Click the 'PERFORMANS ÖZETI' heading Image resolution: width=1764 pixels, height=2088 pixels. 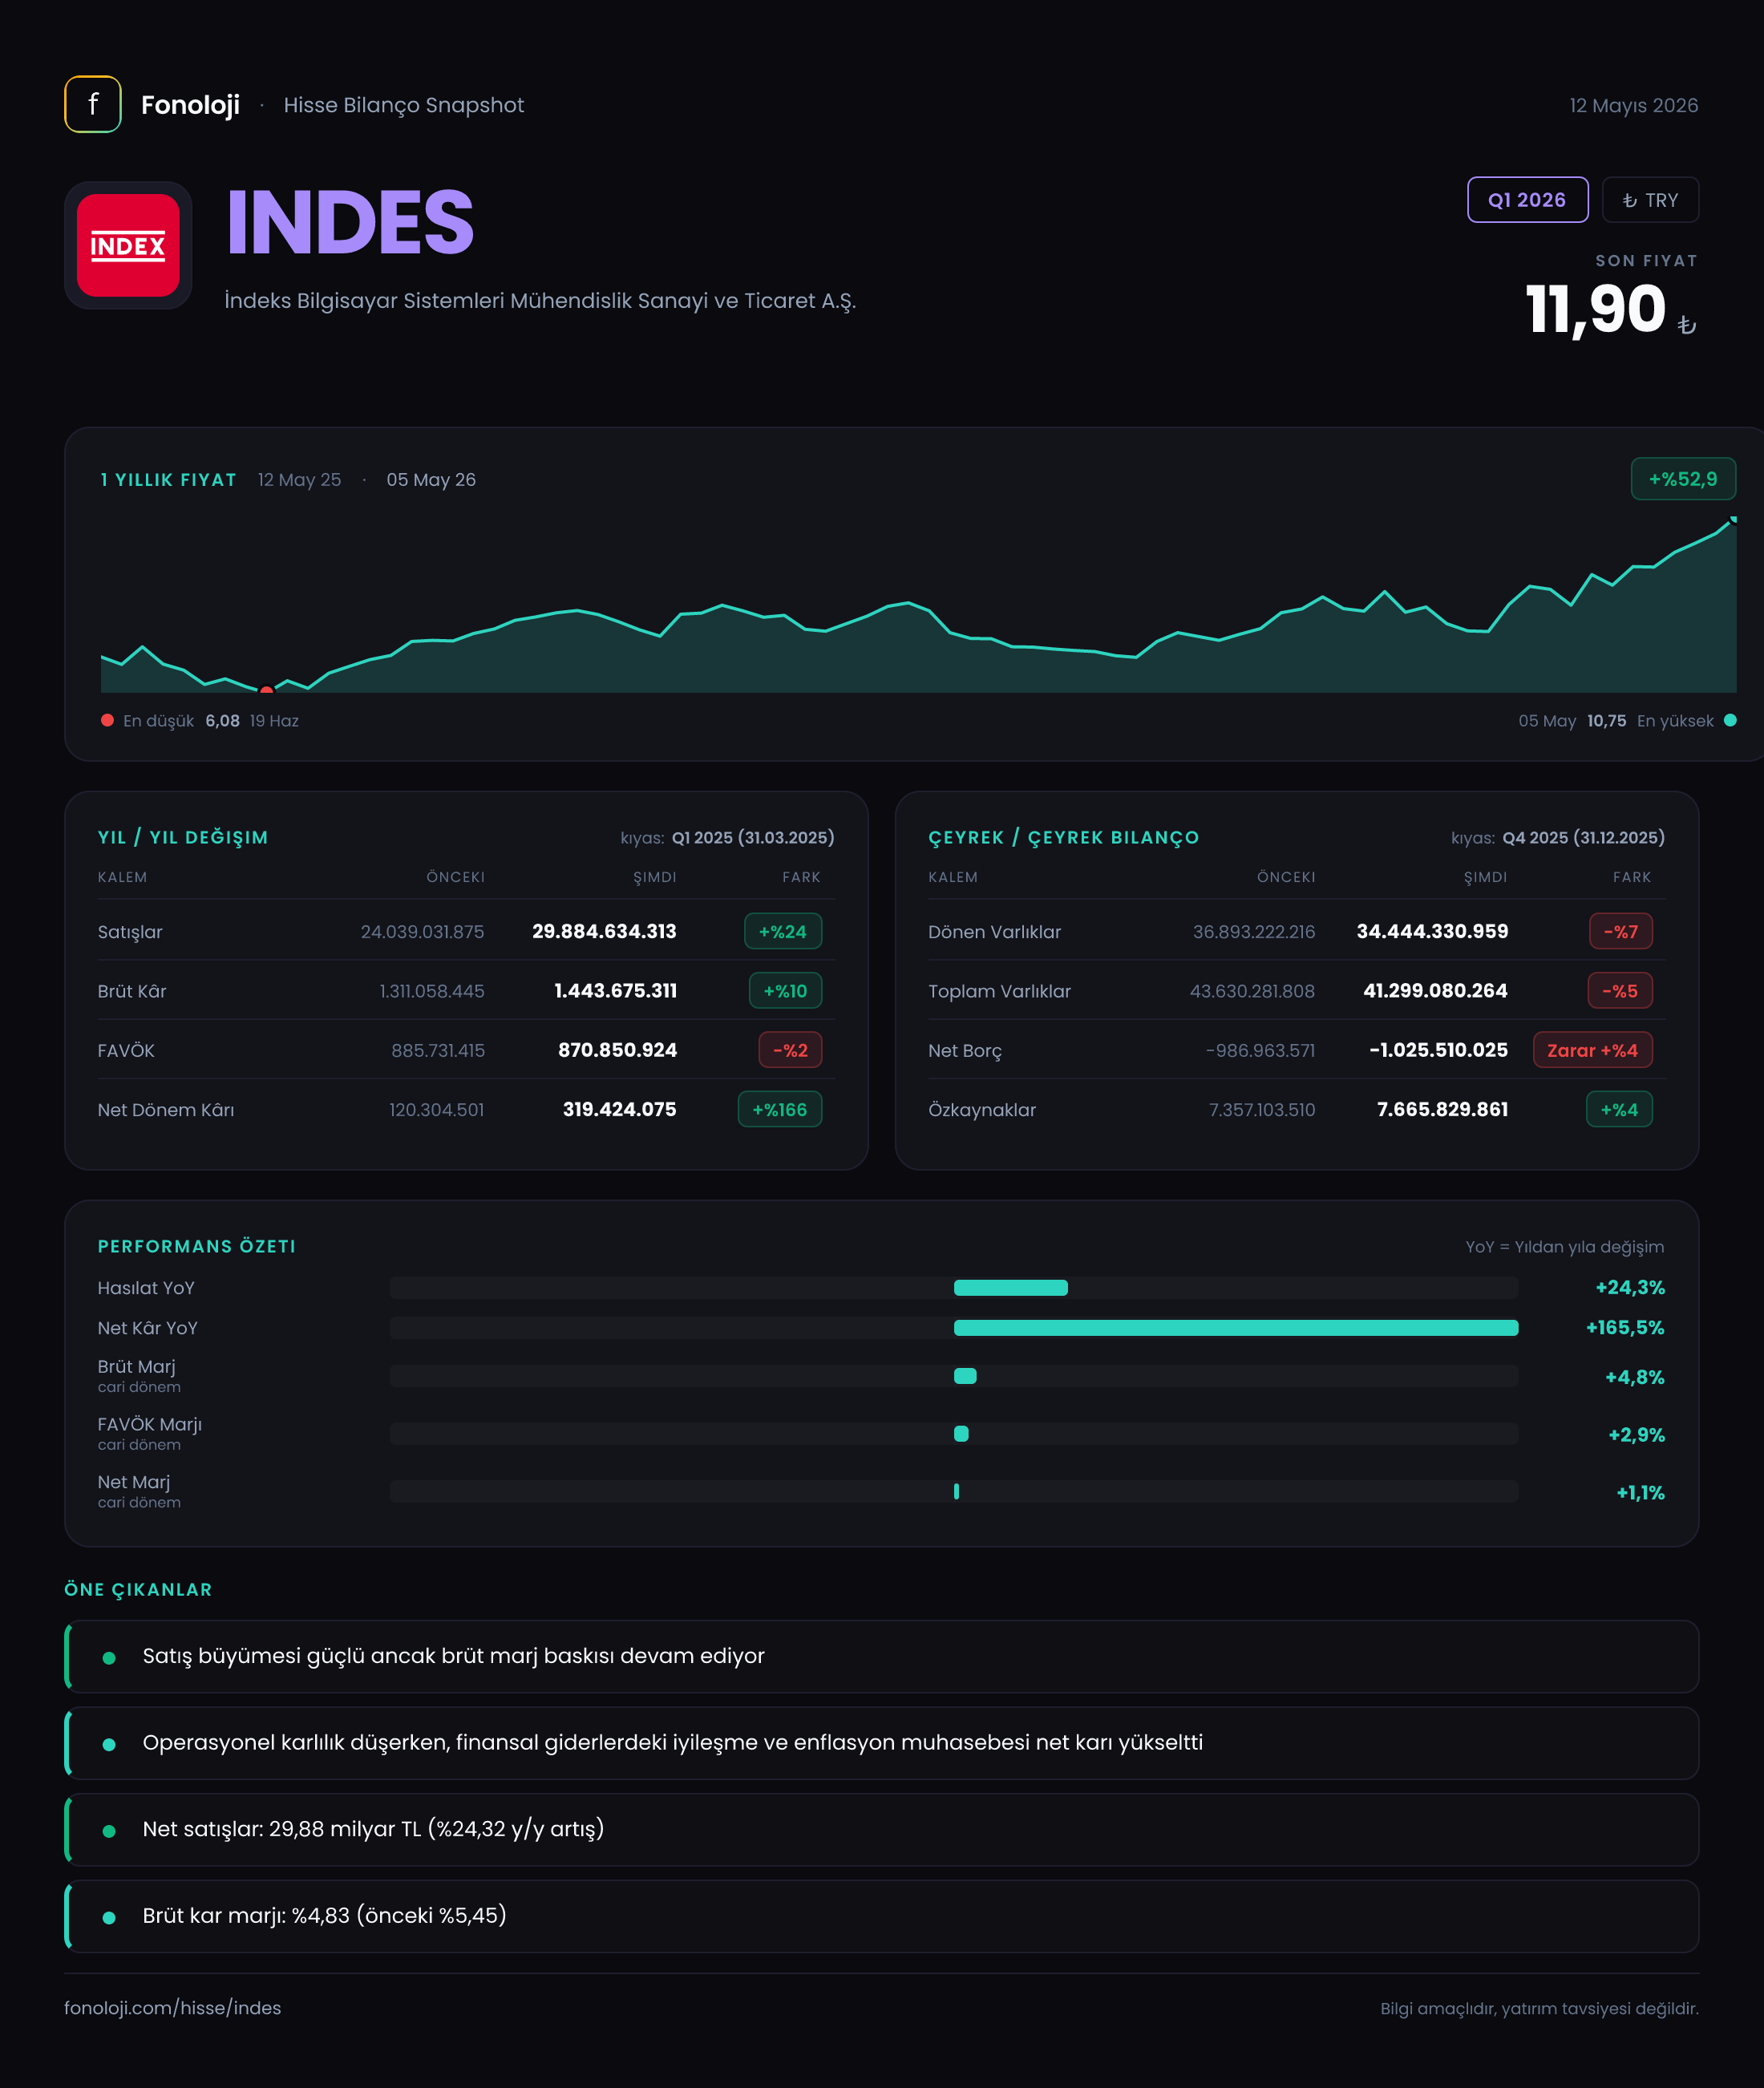(196, 1246)
